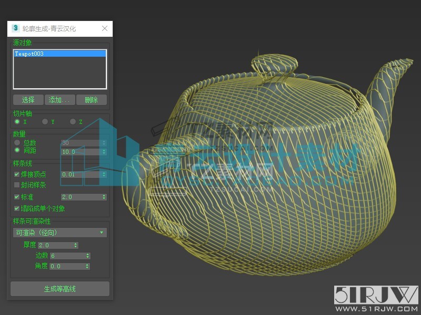Click the 选择 button
This screenshot has width=421, height=315.
[28, 100]
